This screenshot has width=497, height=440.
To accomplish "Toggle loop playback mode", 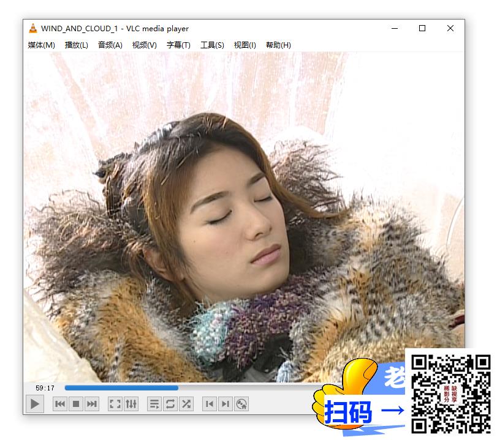I will coord(170,404).
